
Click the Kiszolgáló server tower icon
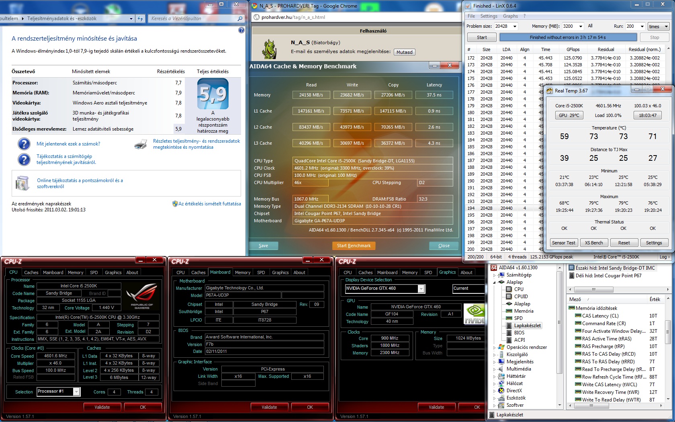click(501, 354)
